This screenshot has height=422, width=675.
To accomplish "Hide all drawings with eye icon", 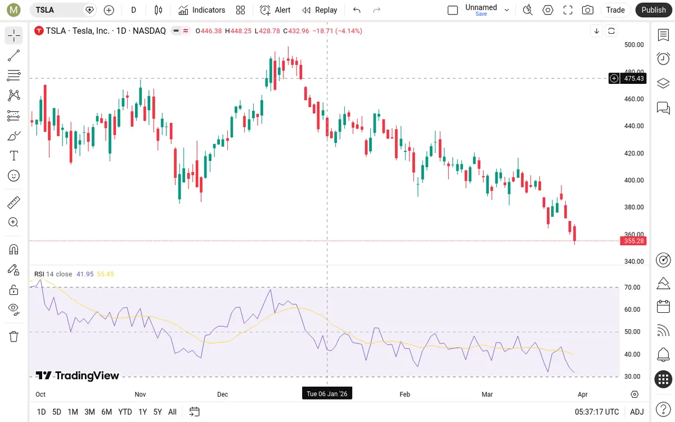I will click(x=14, y=308).
